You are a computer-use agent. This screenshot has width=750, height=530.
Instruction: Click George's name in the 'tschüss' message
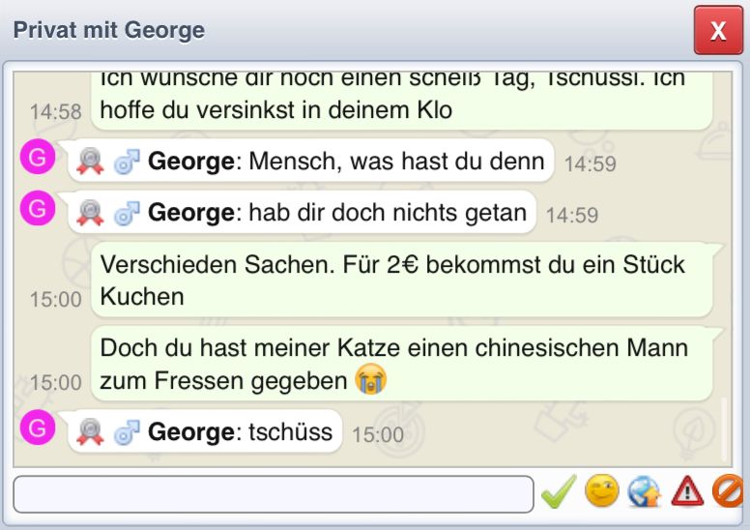point(190,432)
